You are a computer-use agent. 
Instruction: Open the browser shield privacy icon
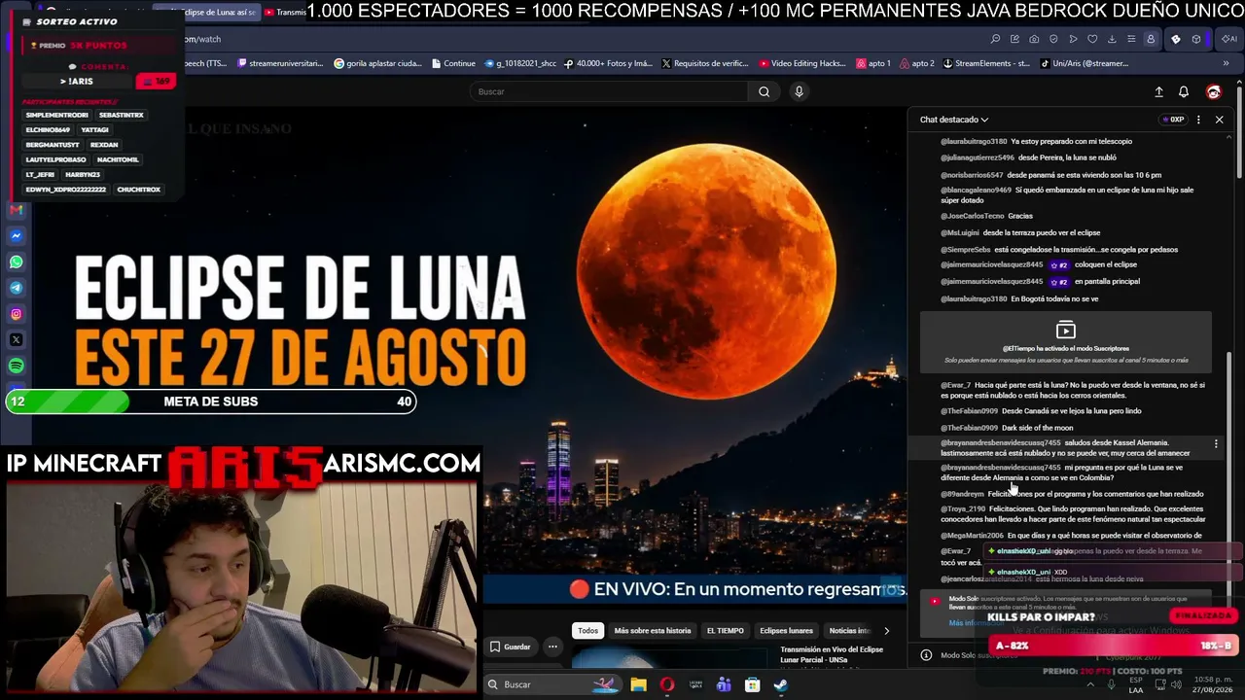point(1053,39)
